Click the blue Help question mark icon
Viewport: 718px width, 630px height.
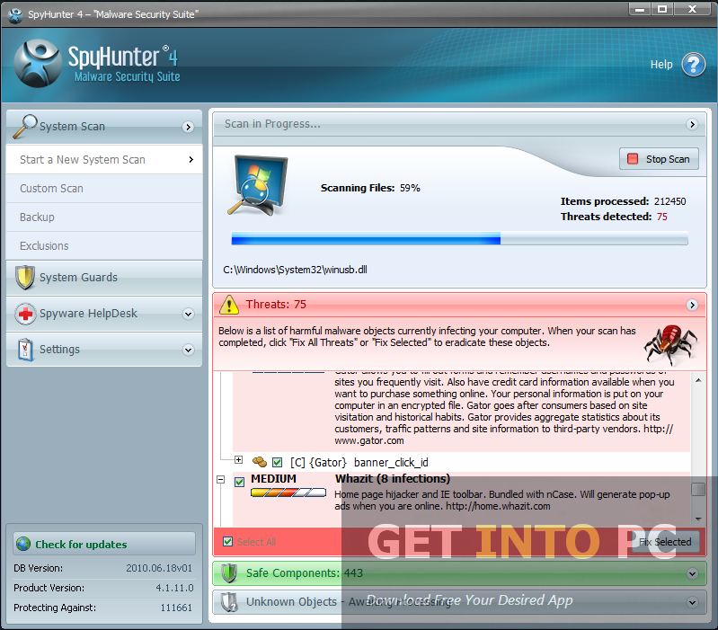(x=693, y=65)
